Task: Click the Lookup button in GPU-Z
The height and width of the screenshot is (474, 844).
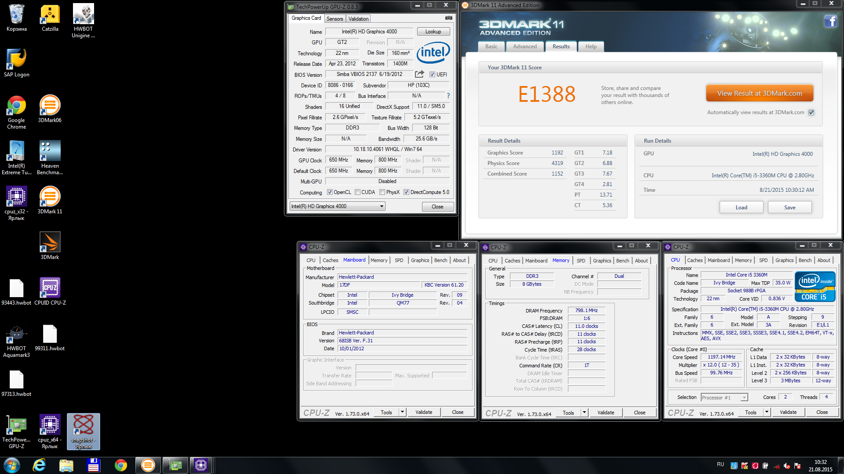Action: 433,32
